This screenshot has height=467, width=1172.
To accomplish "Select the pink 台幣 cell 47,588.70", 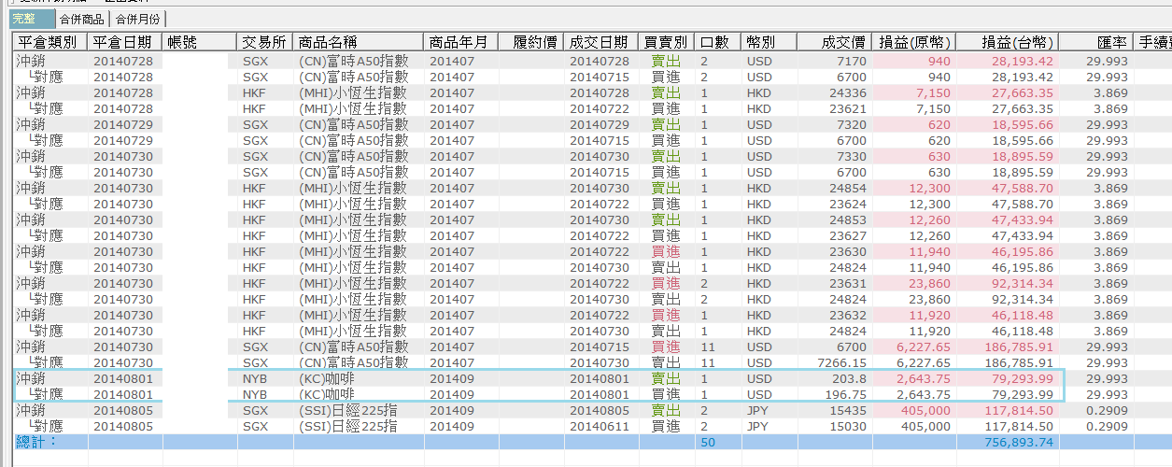I will pos(1008,188).
